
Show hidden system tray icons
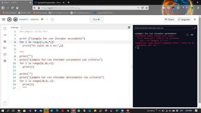(x=160, y=111)
